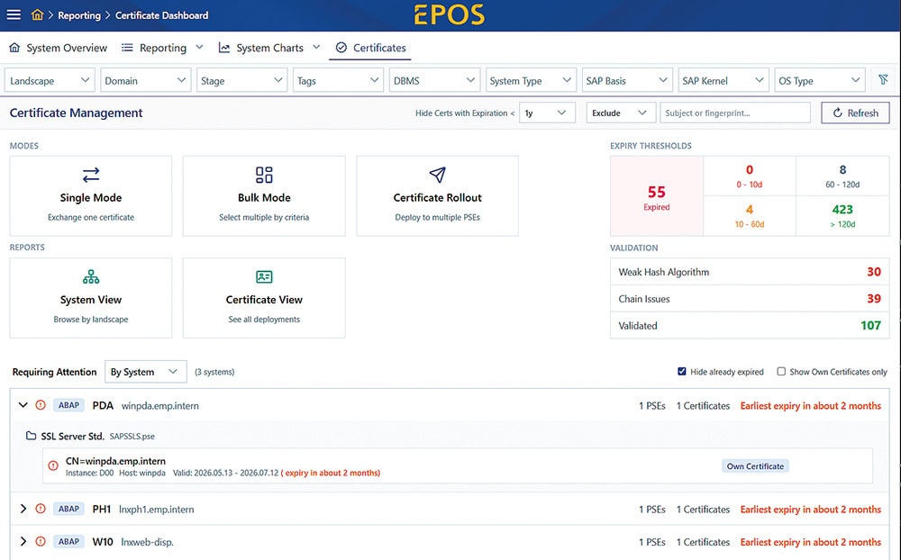Enable Show Own Certificates only
The image size is (901, 560).
(781, 372)
